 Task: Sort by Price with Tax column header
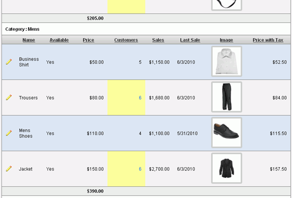pyautogui.click(x=268, y=40)
